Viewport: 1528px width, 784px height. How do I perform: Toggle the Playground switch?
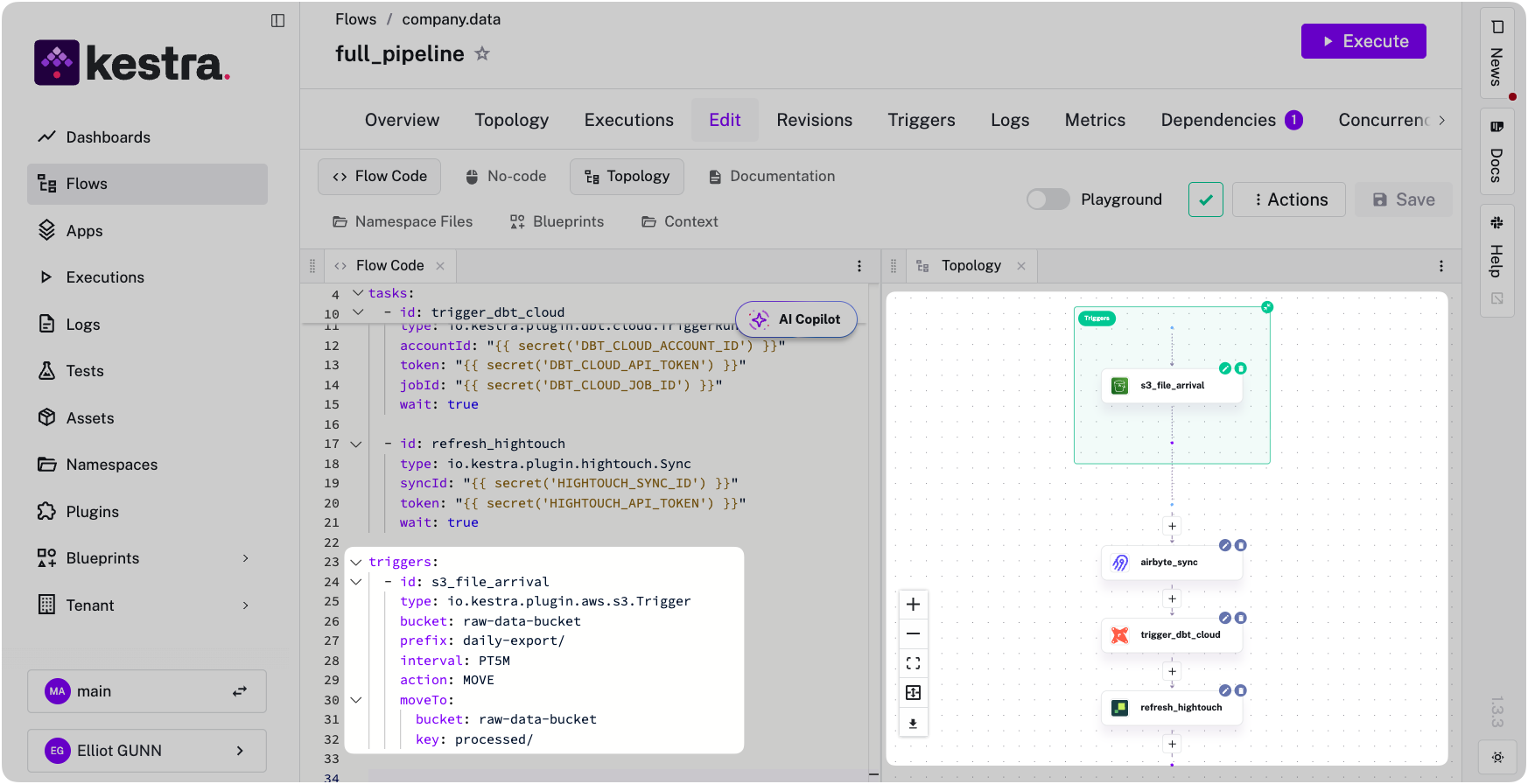coord(1048,199)
